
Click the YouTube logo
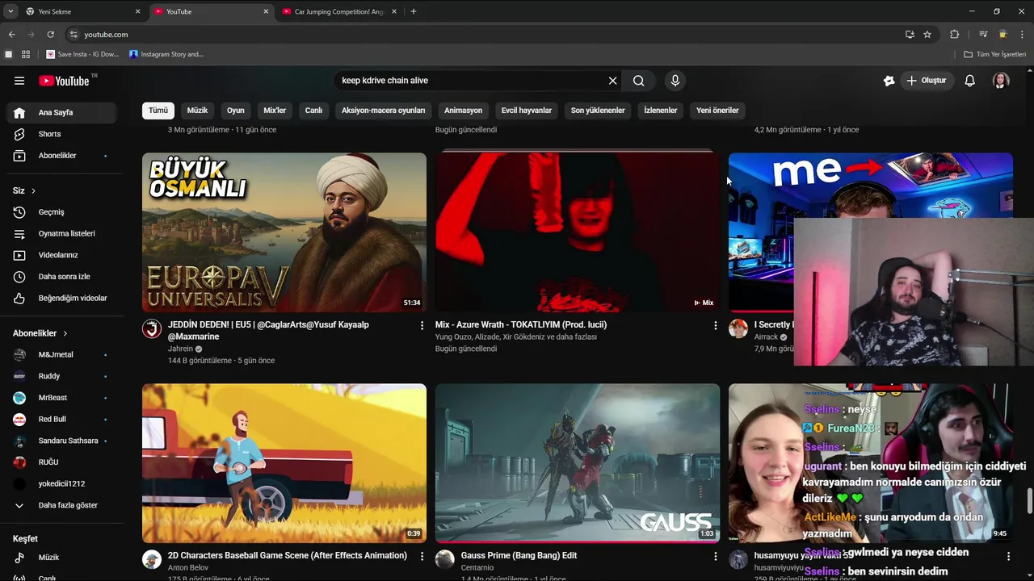(64, 81)
